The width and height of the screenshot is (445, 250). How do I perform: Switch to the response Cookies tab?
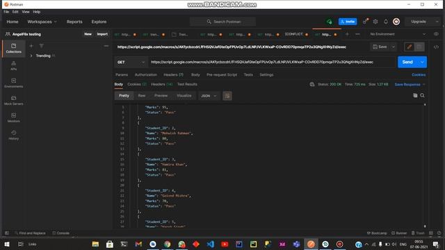coord(137,84)
